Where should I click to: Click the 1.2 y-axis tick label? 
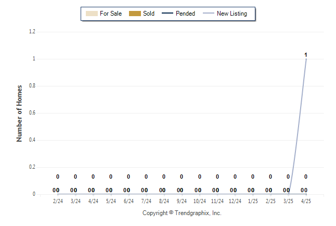pyautogui.click(x=32, y=32)
